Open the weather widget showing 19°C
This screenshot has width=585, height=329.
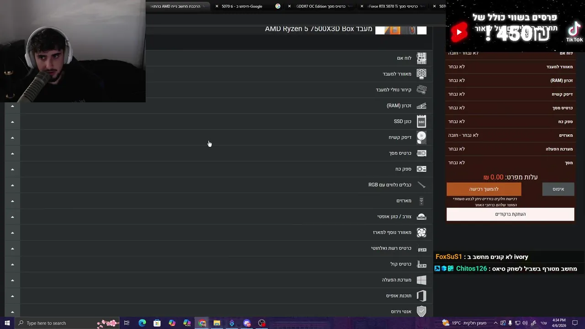464,323
